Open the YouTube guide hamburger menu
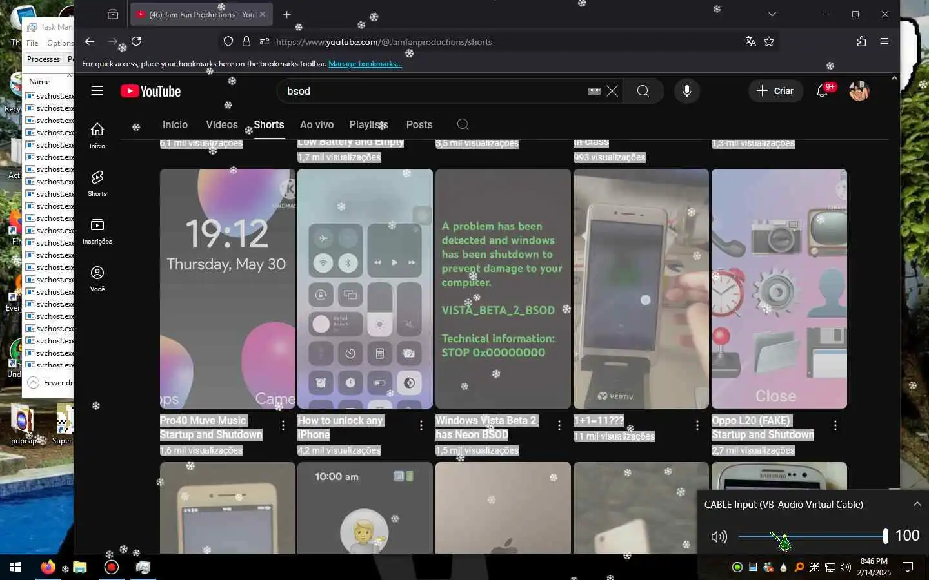929x580 pixels. 97,91
